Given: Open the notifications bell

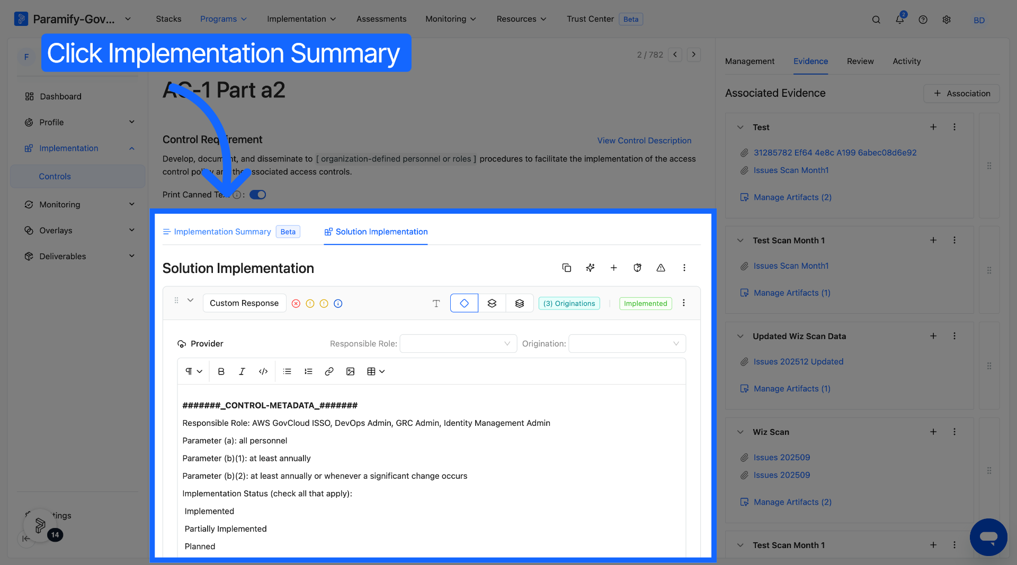Looking at the screenshot, I should coord(900,19).
